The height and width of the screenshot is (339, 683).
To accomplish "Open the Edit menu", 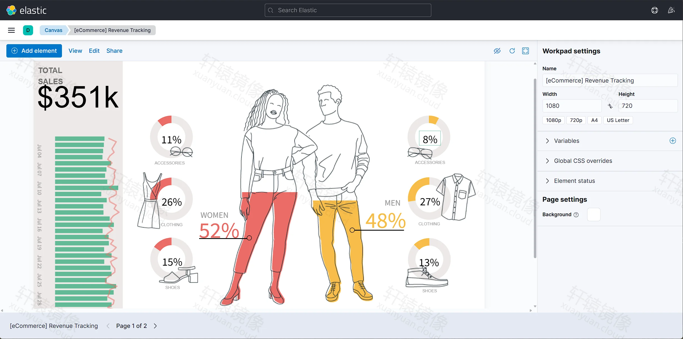I will point(94,51).
